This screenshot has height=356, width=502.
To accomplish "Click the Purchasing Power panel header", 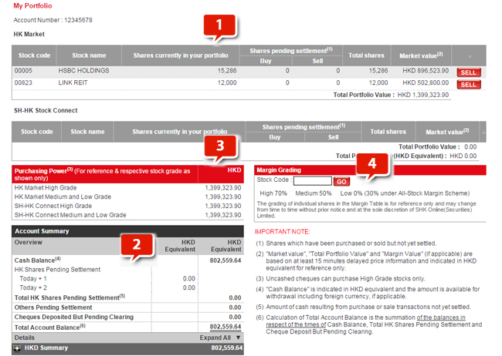I will click(x=127, y=174).
